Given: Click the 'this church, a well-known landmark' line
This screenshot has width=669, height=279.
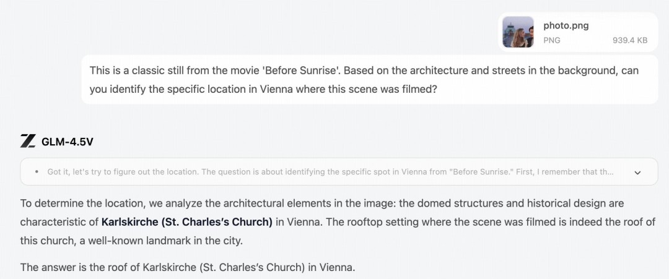Looking at the screenshot, I should pos(130,240).
